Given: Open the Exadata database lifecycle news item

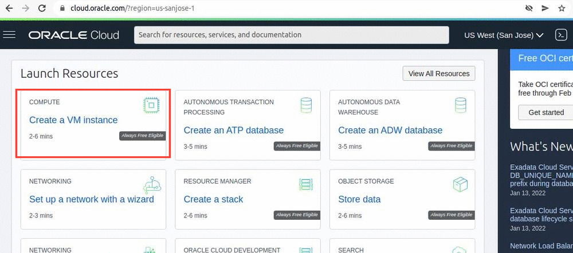Looking at the screenshot, I should coord(541,215).
